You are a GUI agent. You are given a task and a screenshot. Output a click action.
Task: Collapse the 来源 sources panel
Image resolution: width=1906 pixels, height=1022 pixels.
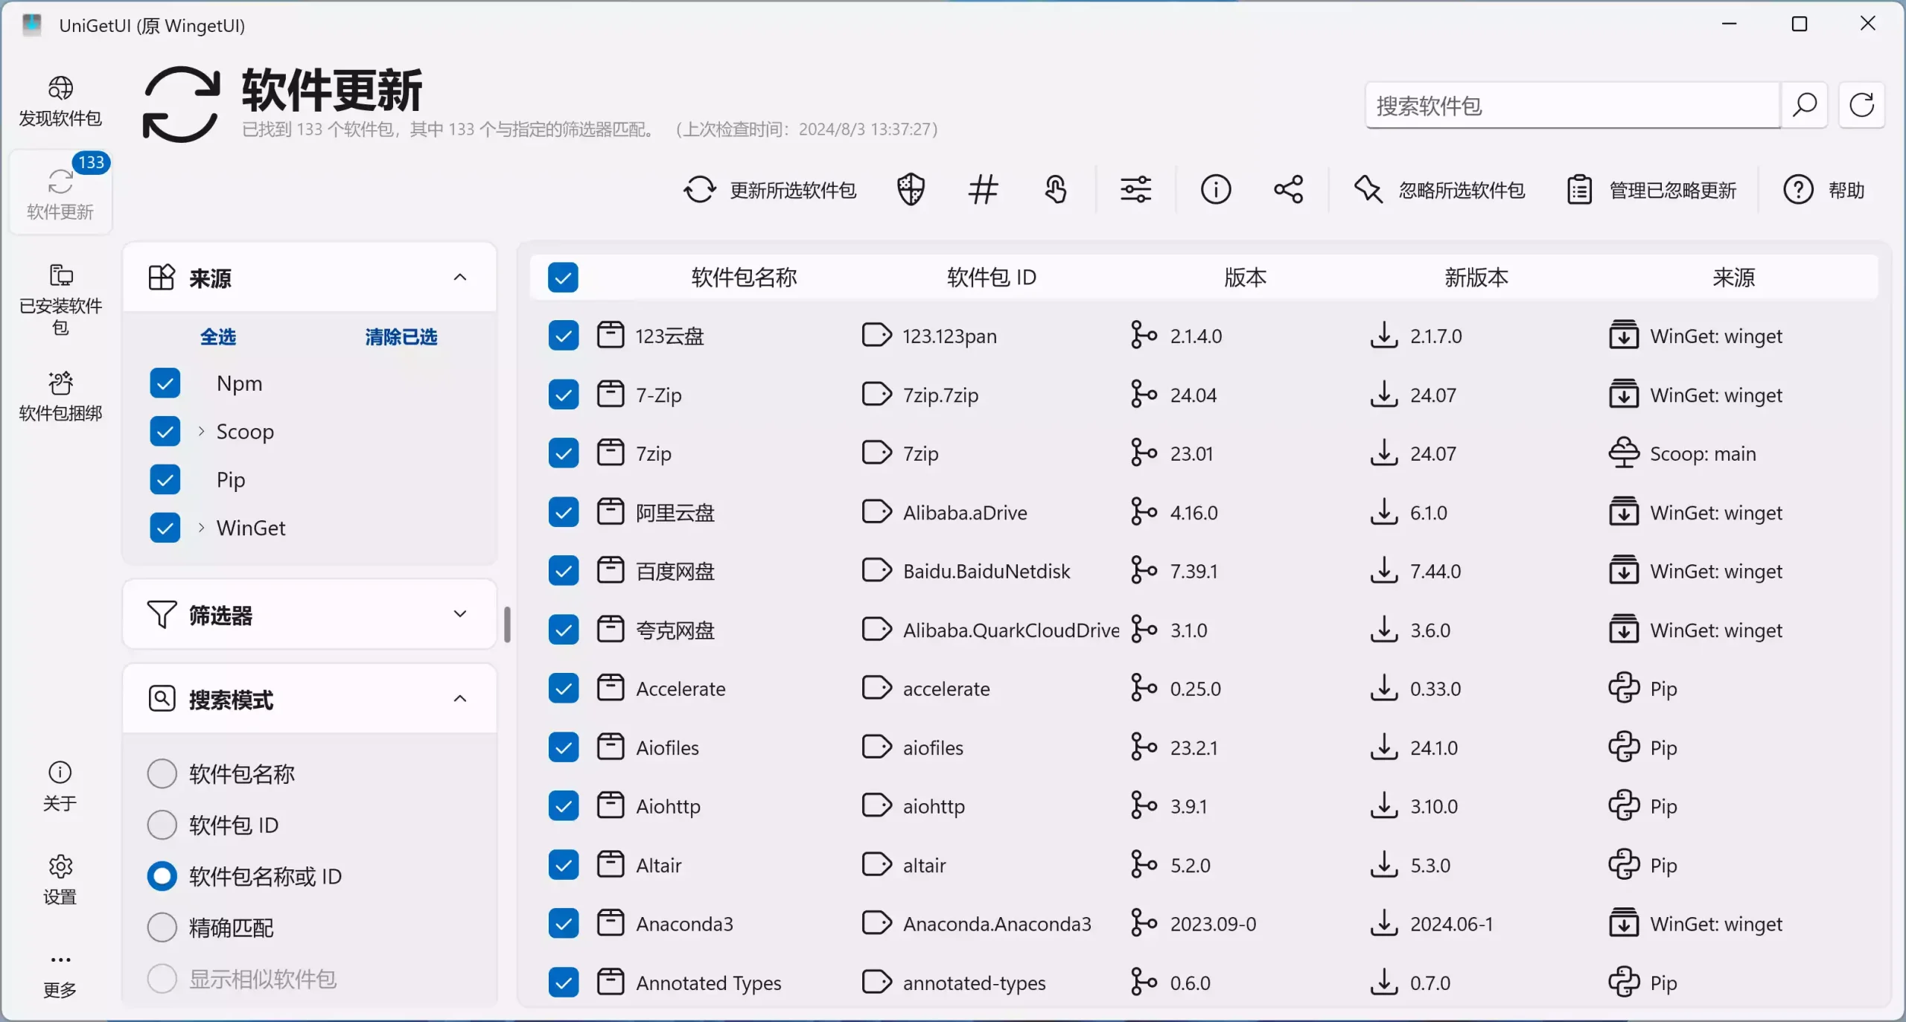[459, 278]
